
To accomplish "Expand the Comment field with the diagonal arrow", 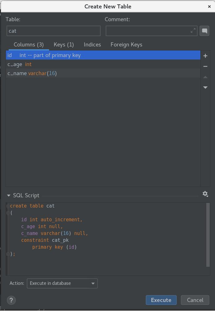I will pyautogui.click(x=193, y=31).
